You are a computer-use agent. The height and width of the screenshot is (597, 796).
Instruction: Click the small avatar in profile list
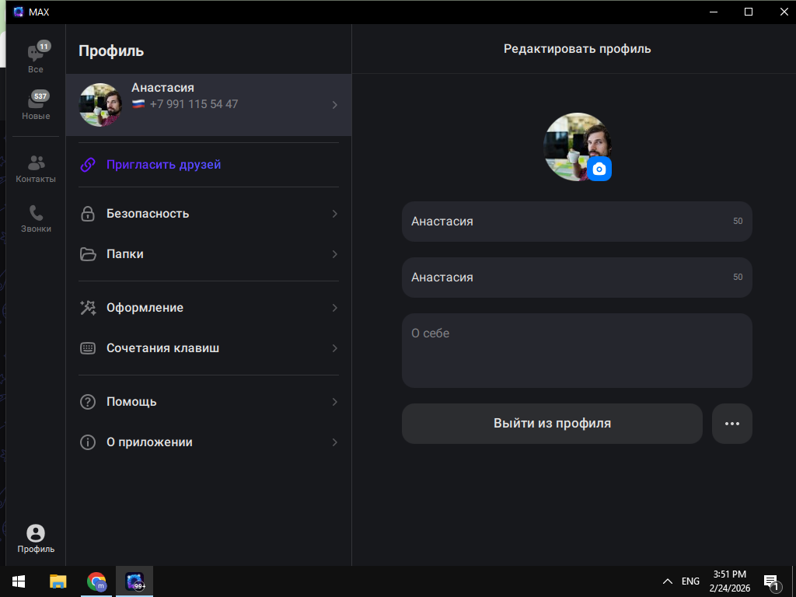pyautogui.click(x=100, y=105)
